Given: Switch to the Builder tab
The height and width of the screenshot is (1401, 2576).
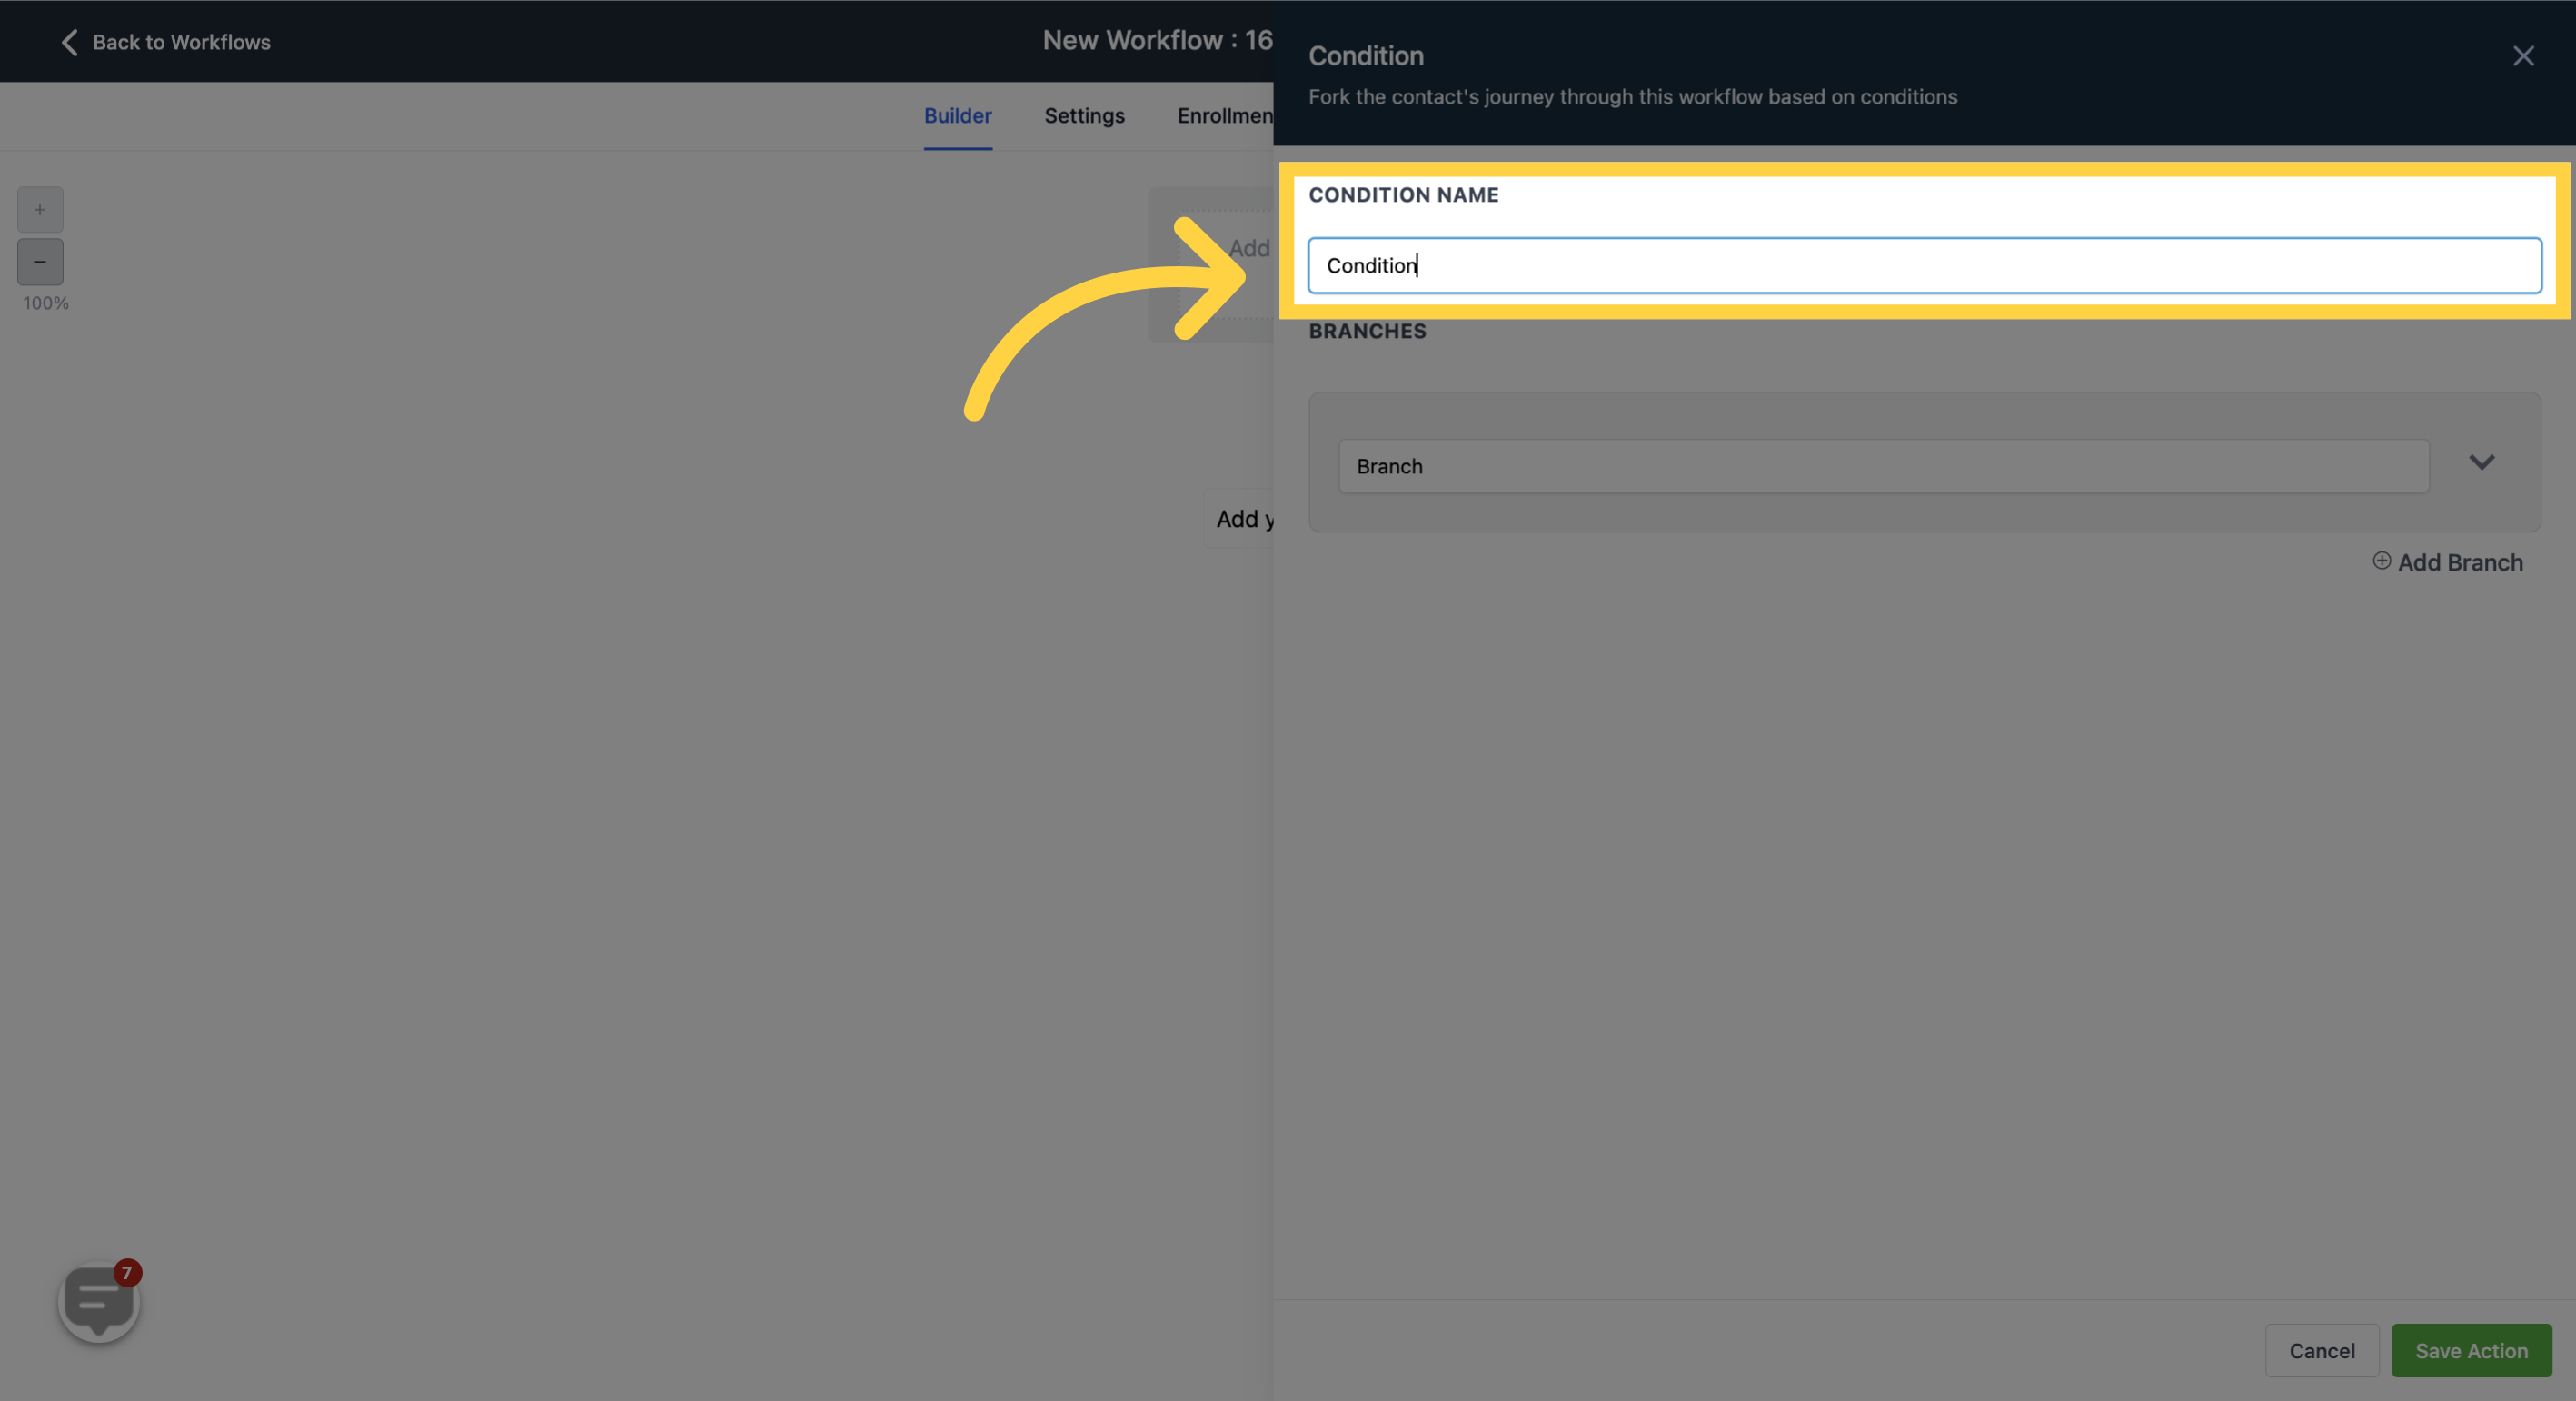Looking at the screenshot, I should coord(957,116).
